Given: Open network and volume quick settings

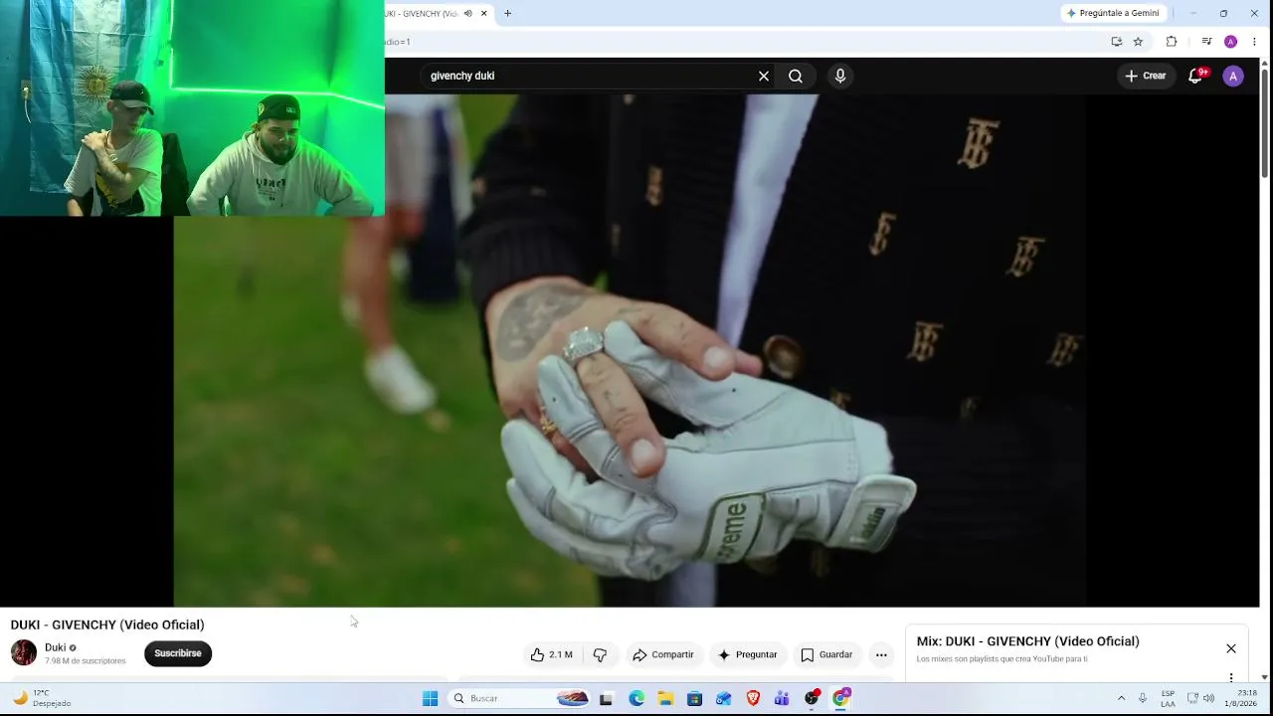Looking at the screenshot, I should pos(1200,699).
